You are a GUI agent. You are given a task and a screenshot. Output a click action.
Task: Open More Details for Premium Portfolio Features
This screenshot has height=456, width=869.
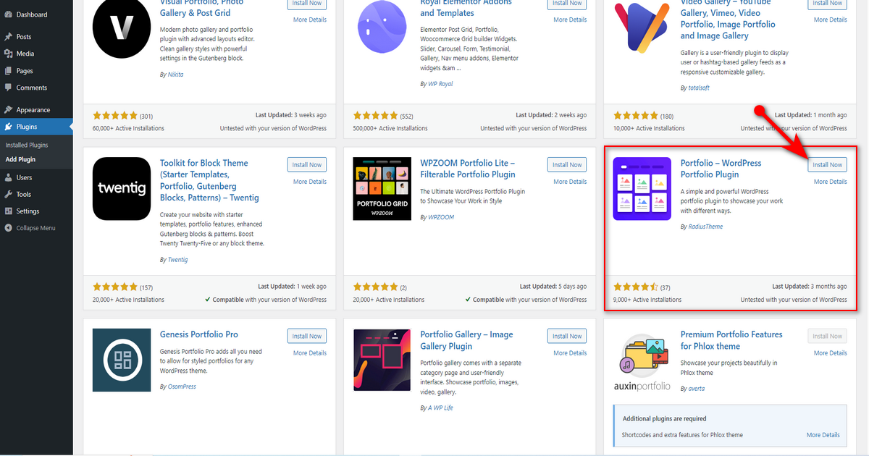pyautogui.click(x=830, y=353)
